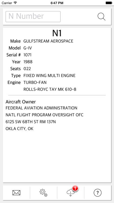The height and width of the screenshot is (203, 114).
Task: Select the GULFSTREAM AEROSPACE make value
Action: [x=48, y=41]
